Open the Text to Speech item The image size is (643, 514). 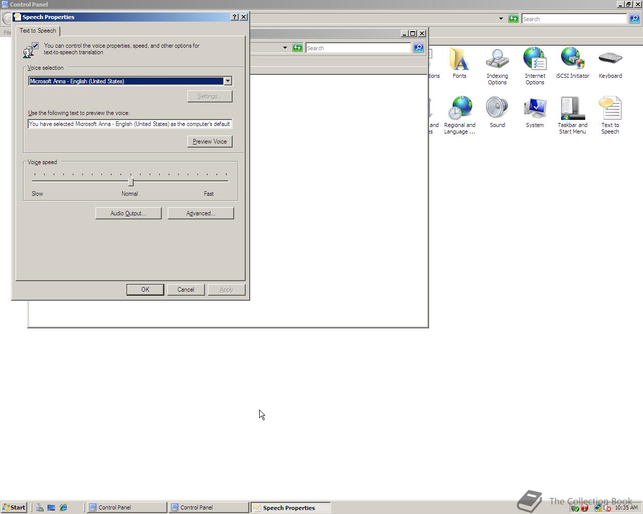[610, 115]
